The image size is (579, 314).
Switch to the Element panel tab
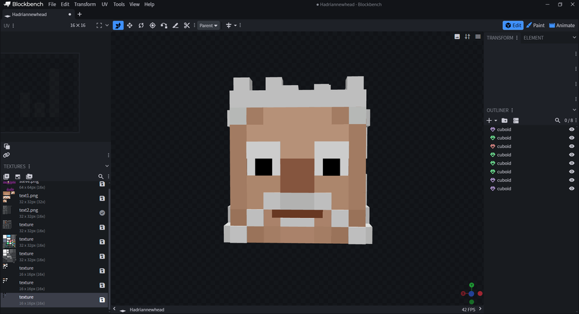[x=533, y=38]
